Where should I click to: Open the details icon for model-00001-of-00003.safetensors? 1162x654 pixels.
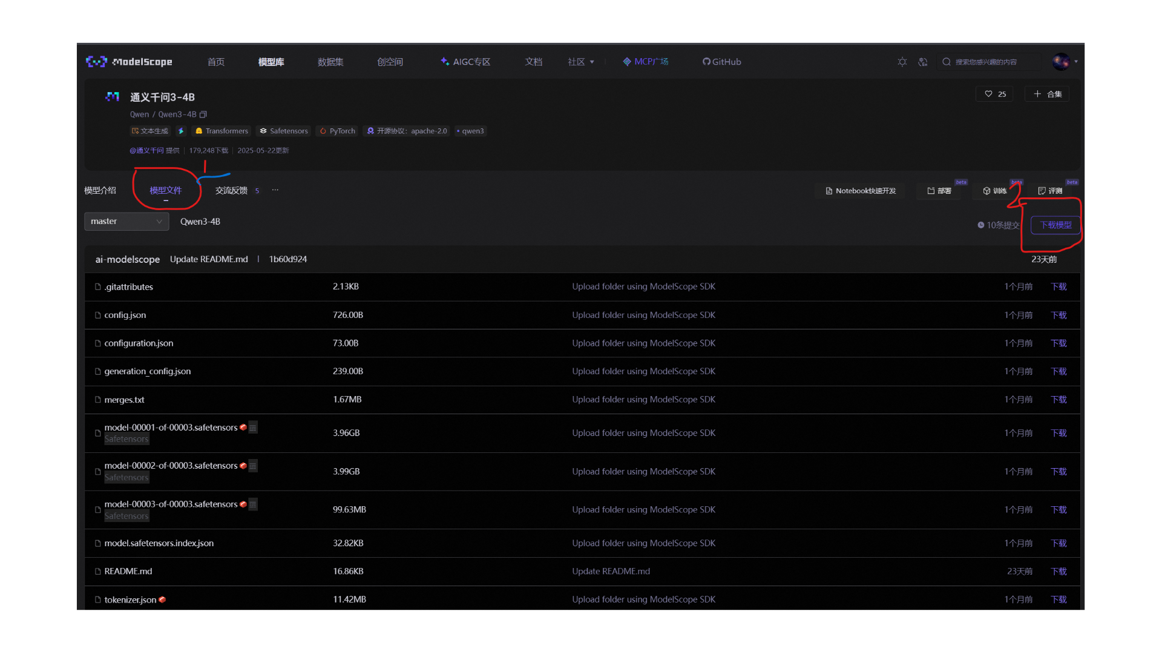[x=253, y=428]
